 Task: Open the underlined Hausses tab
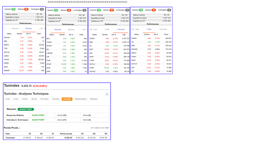click(58, 29)
